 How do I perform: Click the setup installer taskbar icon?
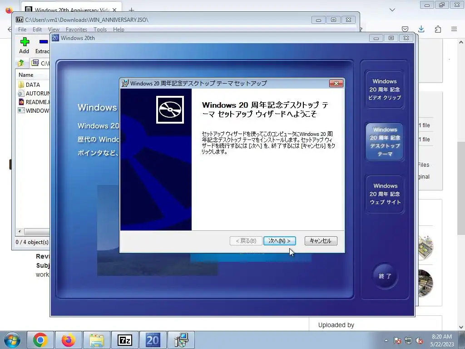coord(181,340)
